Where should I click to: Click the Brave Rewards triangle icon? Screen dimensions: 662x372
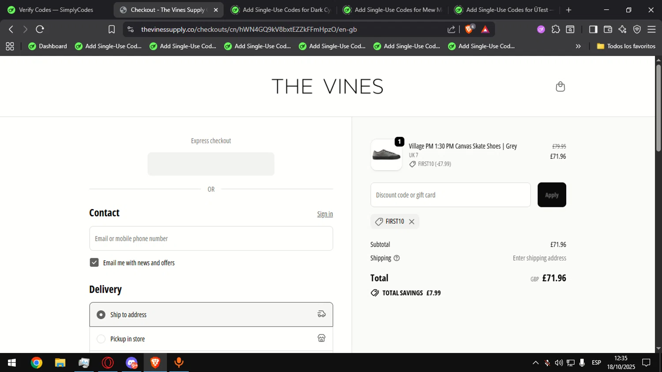tap(485, 29)
